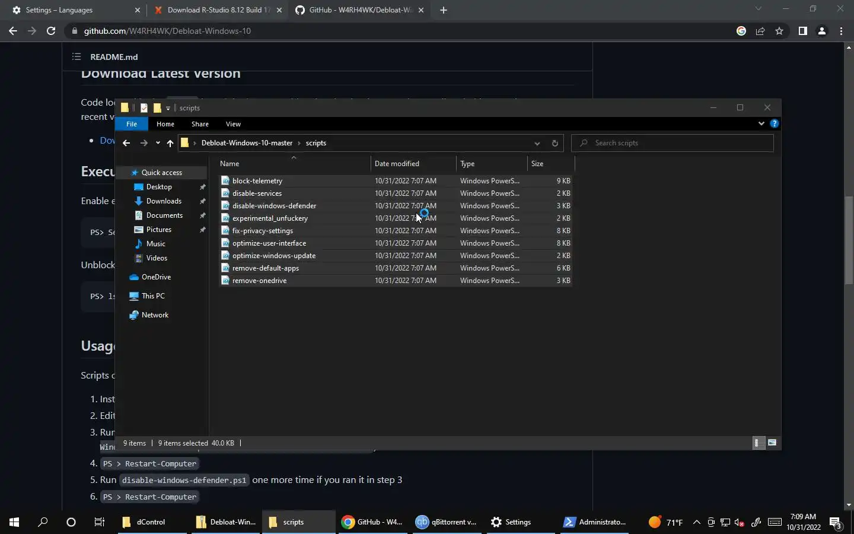Sort files by Size column
The image size is (854, 534).
550,164
